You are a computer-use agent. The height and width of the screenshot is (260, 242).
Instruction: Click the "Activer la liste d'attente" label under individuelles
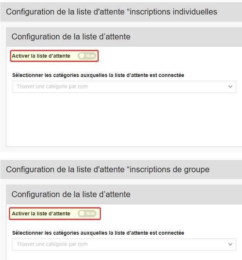[41, 56]
